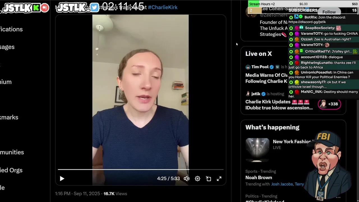Screen dimensions: 359x202
Task: Click the 4:25 / 5:33 time display
Action: [168, 179]
